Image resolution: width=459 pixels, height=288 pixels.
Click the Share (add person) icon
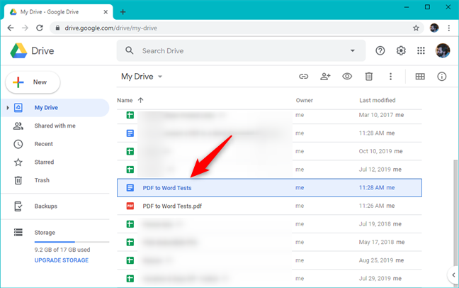[x=325, y=77]
